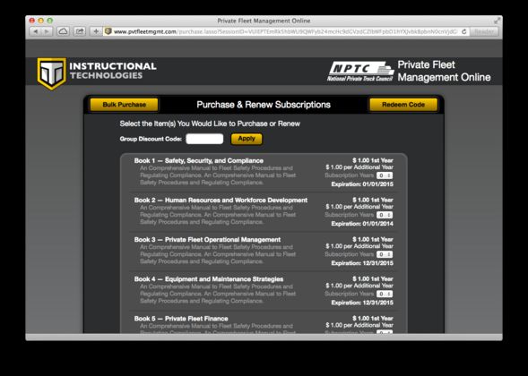Open Book 4 subscription years dropdown
The width and height of the screenshot is (528, 376).
tap(385, 294)
